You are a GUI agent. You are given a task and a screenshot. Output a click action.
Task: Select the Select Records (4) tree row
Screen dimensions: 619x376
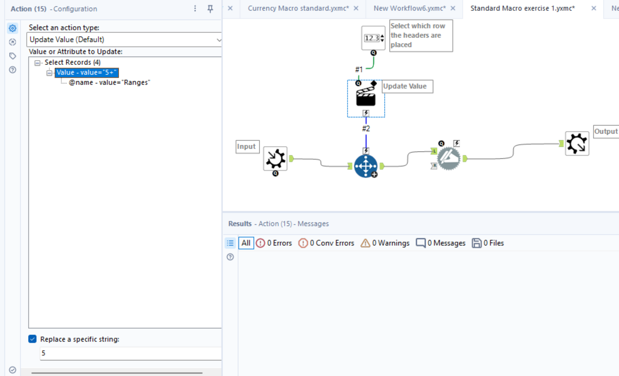73,62
